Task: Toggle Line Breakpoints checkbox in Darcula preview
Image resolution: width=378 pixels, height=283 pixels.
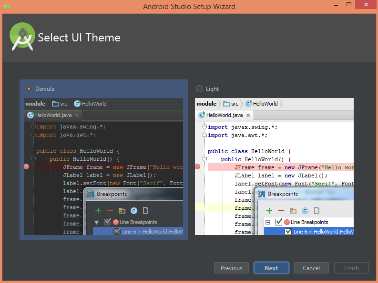Action: click(108, 222)
